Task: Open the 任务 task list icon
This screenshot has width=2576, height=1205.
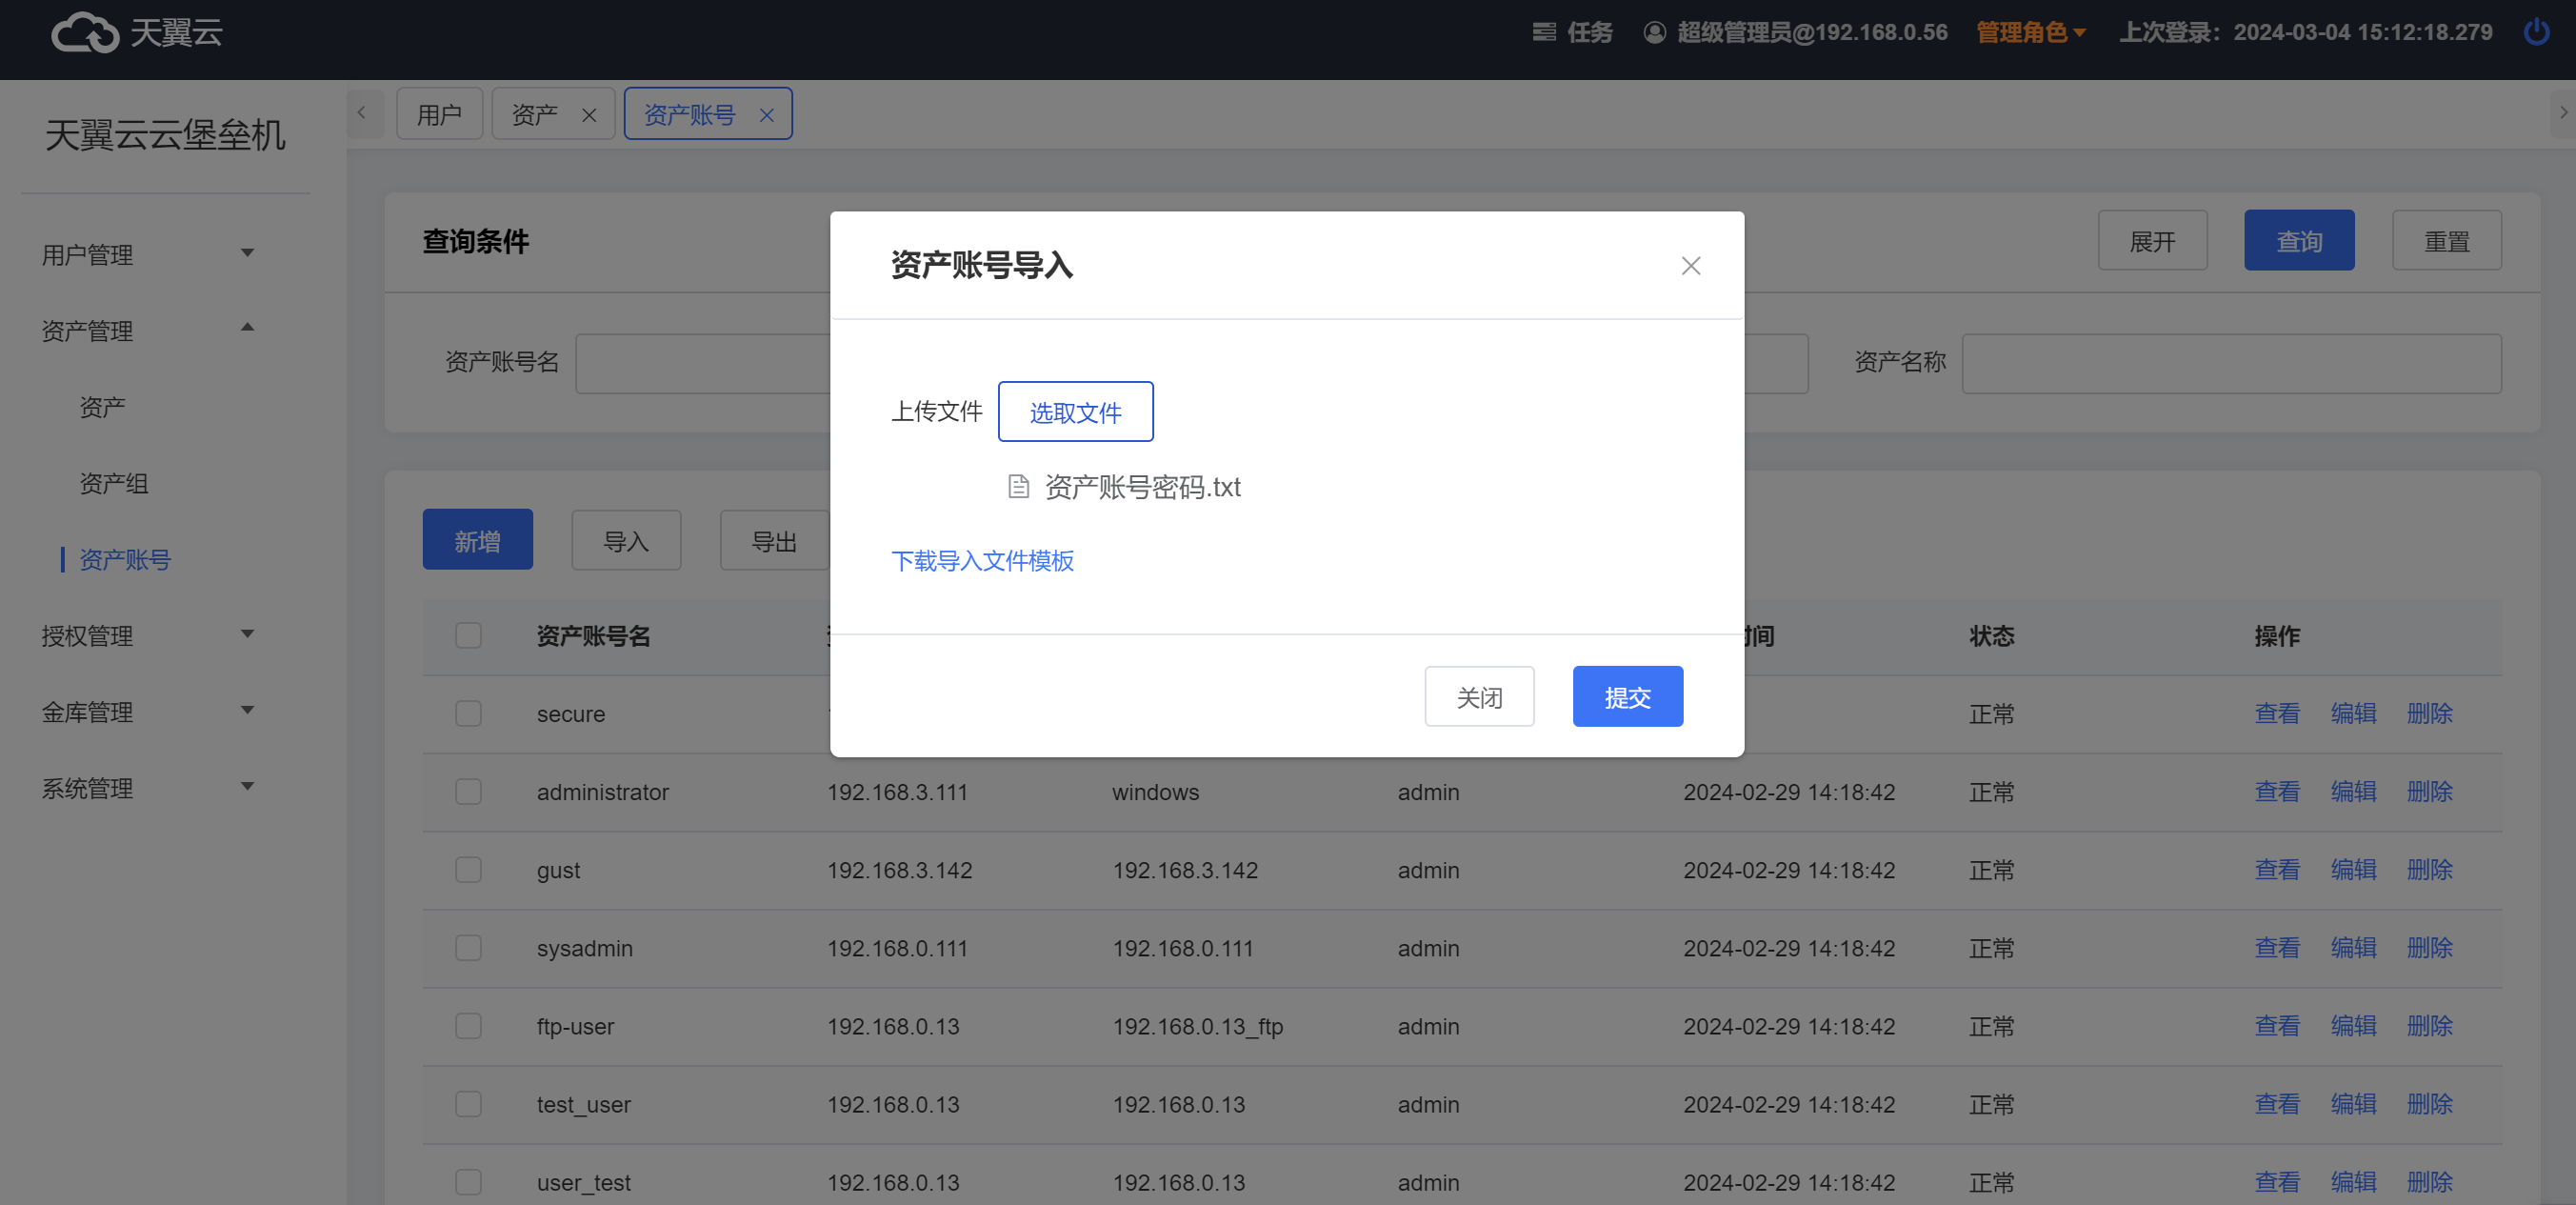Action: click(x=1543, y=33)
